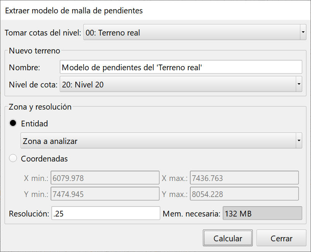Click inside the 'Nombre' text field
311x252 pixels.
(x=181, y=67)
